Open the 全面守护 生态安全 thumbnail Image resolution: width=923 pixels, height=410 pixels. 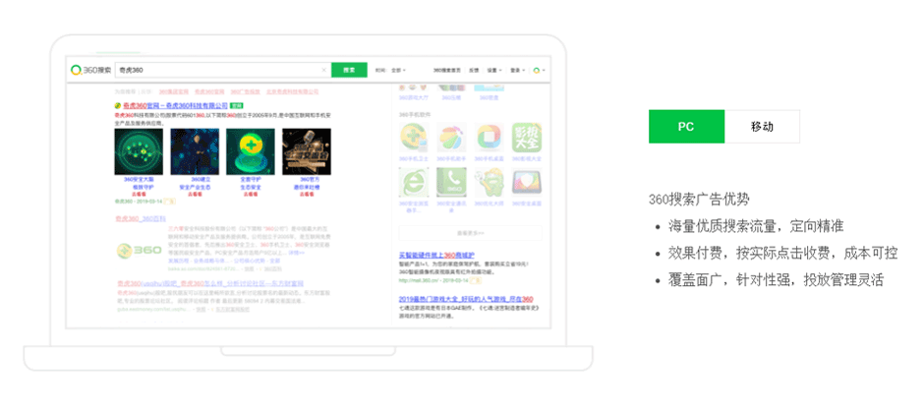click(x=251, y=152)
